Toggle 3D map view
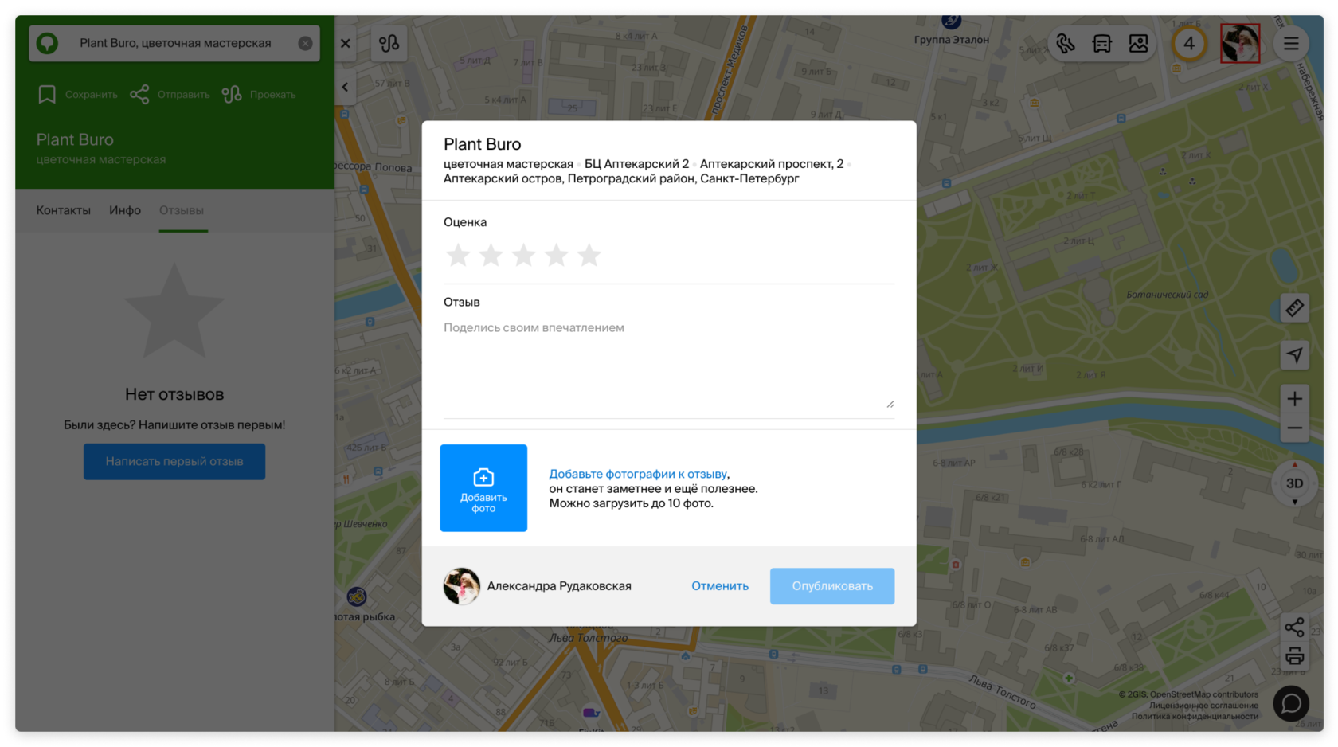The image size is (1338, 747). click(x=1295, y=483)
